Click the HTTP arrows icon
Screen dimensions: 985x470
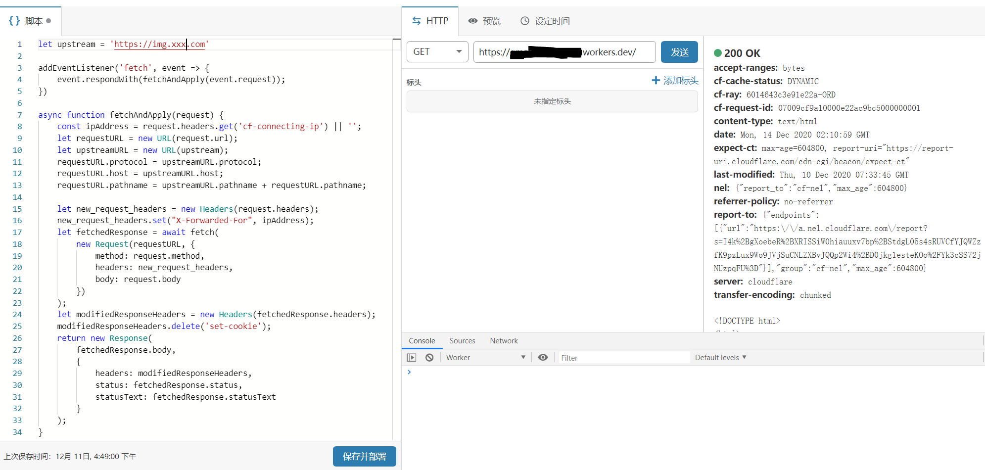point(417,21)
